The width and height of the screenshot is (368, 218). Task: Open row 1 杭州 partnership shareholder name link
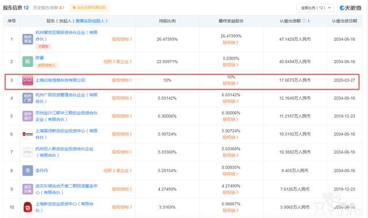(67, 36)
